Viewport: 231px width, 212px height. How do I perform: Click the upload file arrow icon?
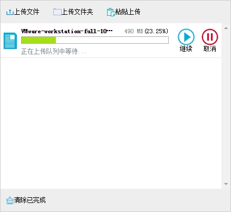(x=9, y=12)
